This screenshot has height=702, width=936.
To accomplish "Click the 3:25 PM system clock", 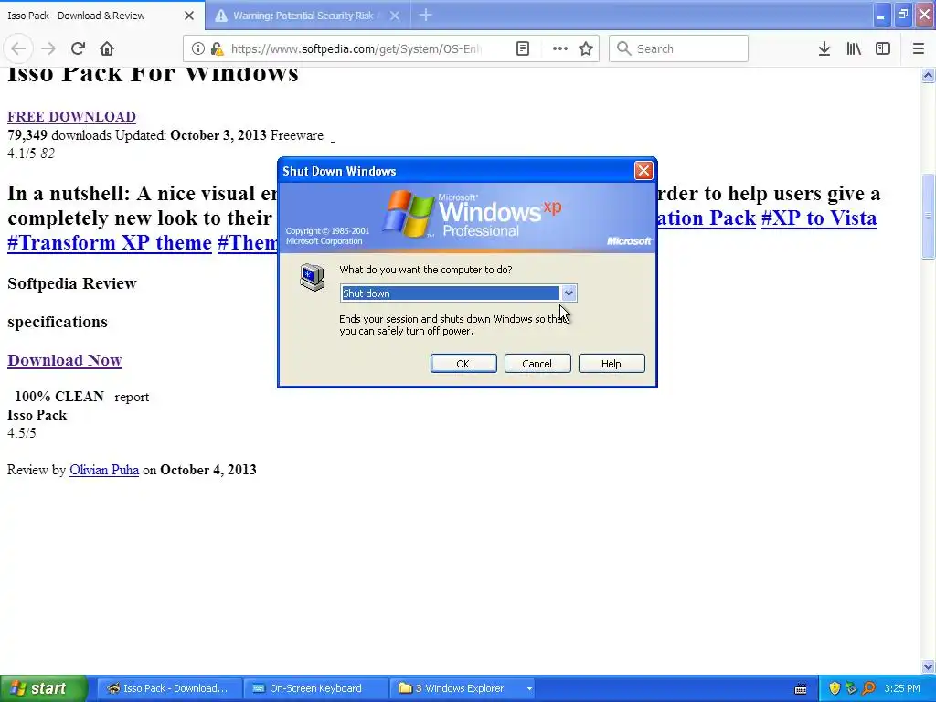I will click(902, 688).
